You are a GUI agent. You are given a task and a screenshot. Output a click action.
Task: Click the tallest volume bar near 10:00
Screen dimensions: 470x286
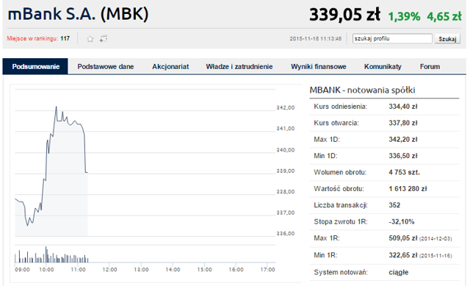(46, 254)
